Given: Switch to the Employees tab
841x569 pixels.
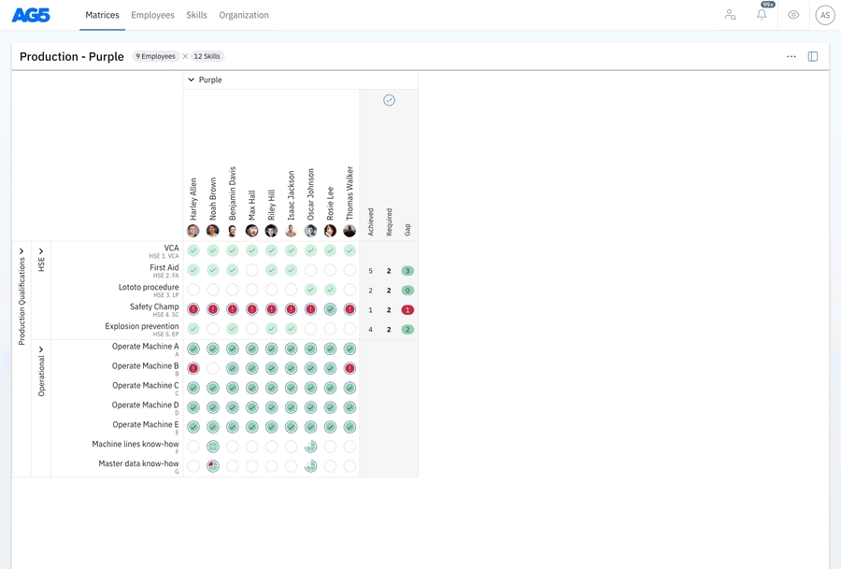Looking at the screenshot, I should [152, 15].
